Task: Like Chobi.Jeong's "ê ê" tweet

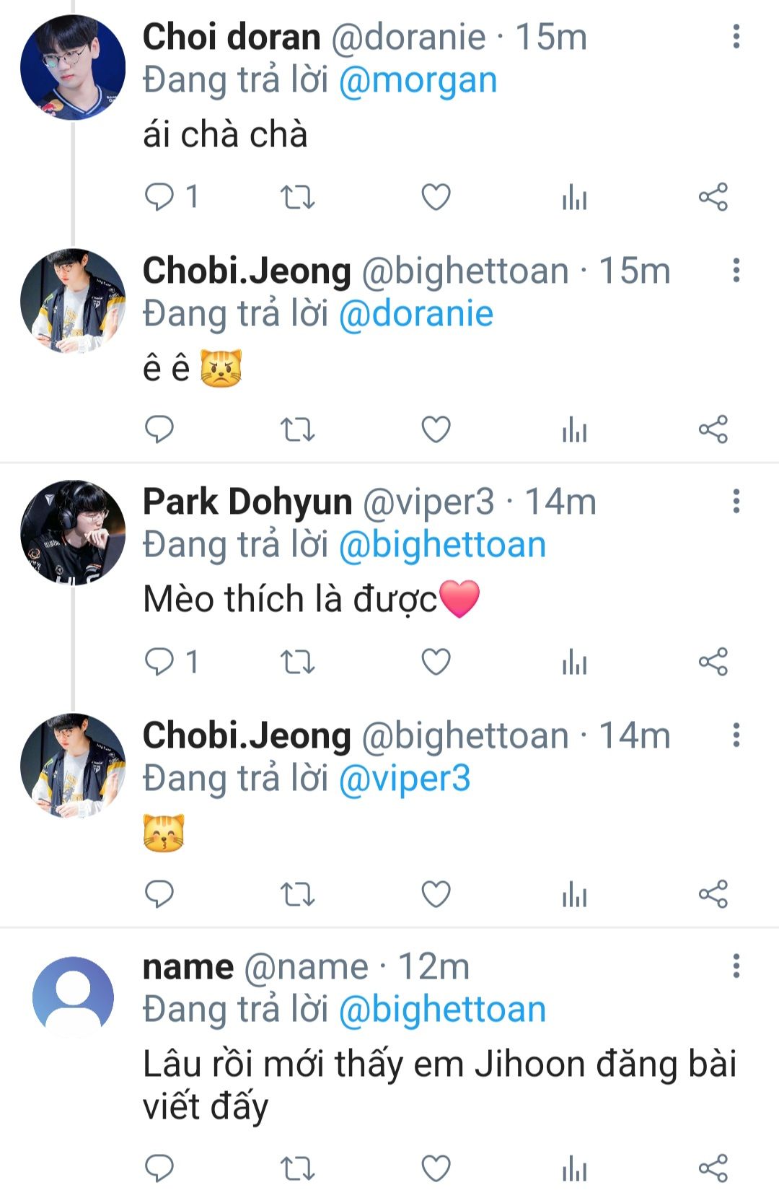Action: pos(436,429)
